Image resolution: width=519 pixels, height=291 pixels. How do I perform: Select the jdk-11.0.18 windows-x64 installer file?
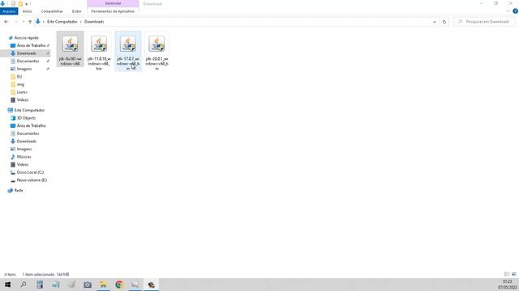click(x=99, y=52)
